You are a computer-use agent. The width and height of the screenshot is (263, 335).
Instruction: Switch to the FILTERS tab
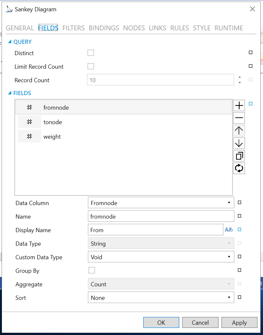pyautogui.click(x=73, y=28)
